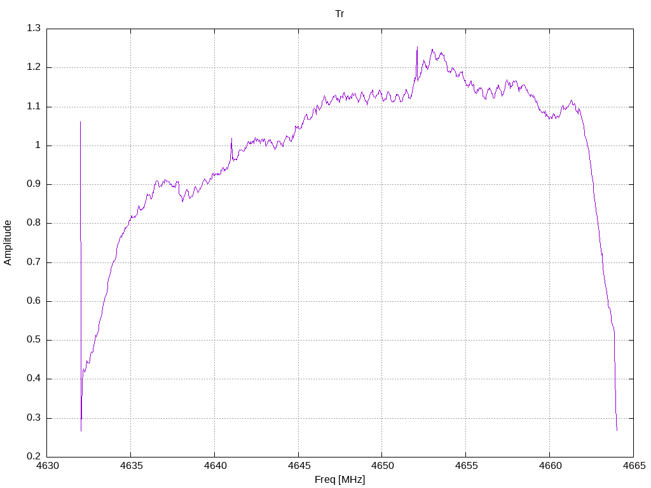Click the x-axis tick label 4635

click(131, 466)
